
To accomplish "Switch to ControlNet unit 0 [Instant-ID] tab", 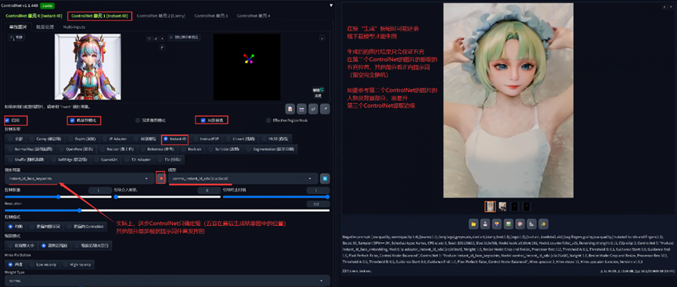I will 33,16.
